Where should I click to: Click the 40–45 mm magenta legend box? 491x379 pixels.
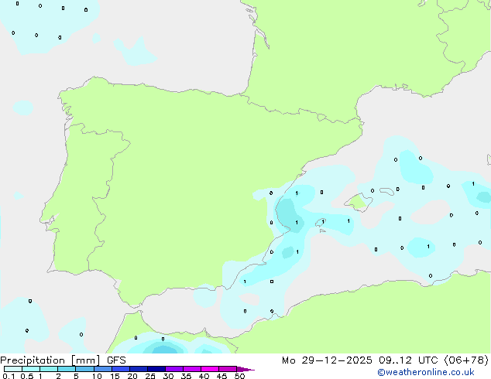click(210, 369)
